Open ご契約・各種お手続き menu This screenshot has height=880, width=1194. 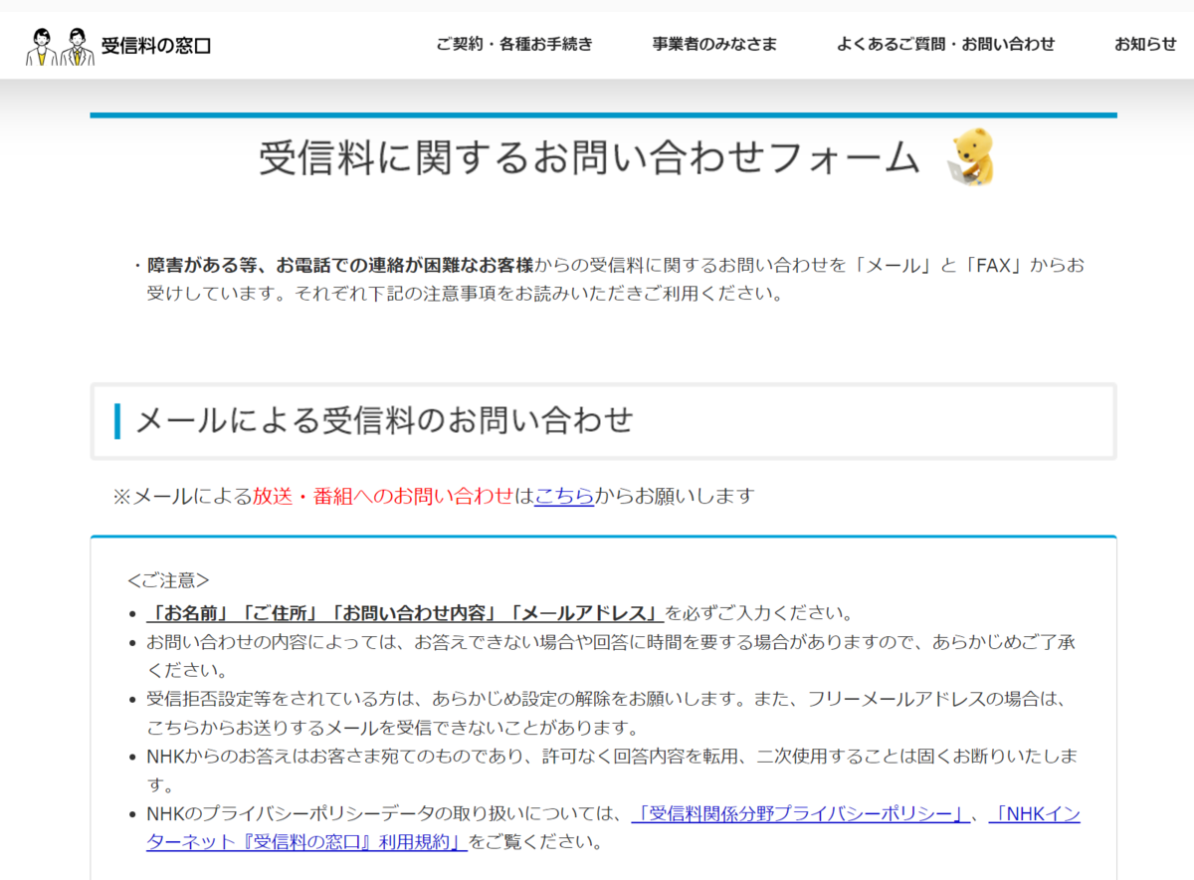pos(514,44)
